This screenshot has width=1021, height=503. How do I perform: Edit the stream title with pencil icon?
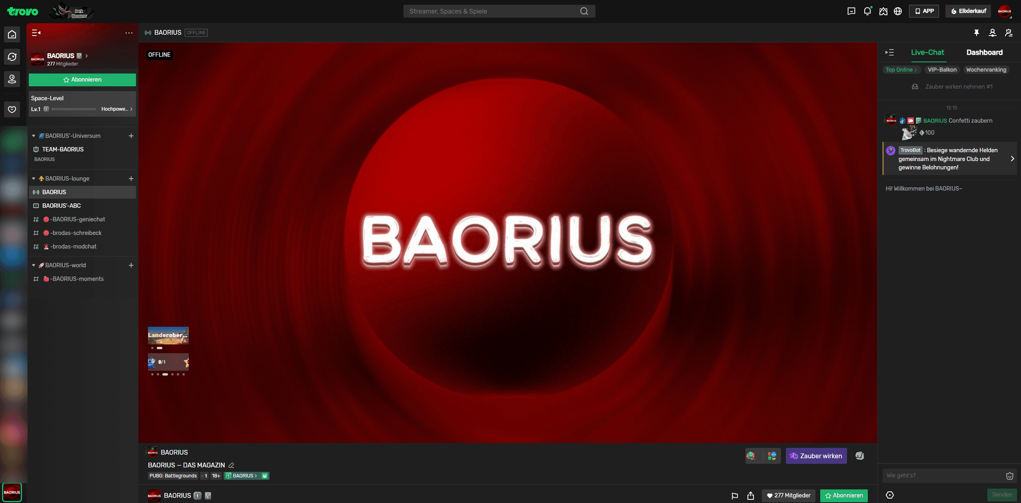point(231,465)
